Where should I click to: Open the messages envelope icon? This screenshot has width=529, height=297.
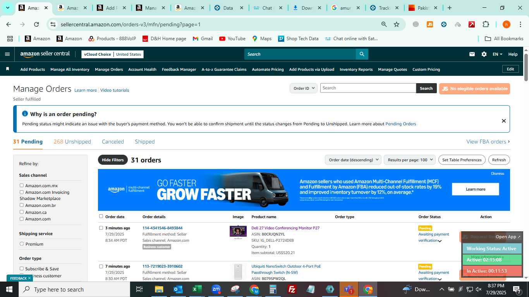point(472,54)
